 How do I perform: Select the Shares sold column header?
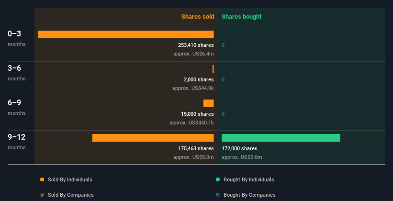pos(198,17)
